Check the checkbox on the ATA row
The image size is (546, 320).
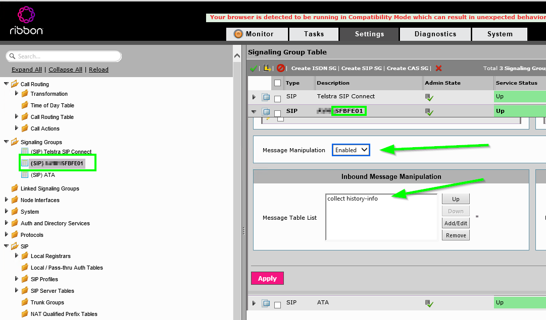pos(277,303)
